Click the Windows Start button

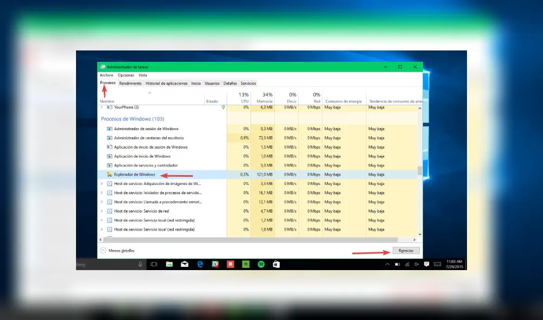tap(77, 265)
